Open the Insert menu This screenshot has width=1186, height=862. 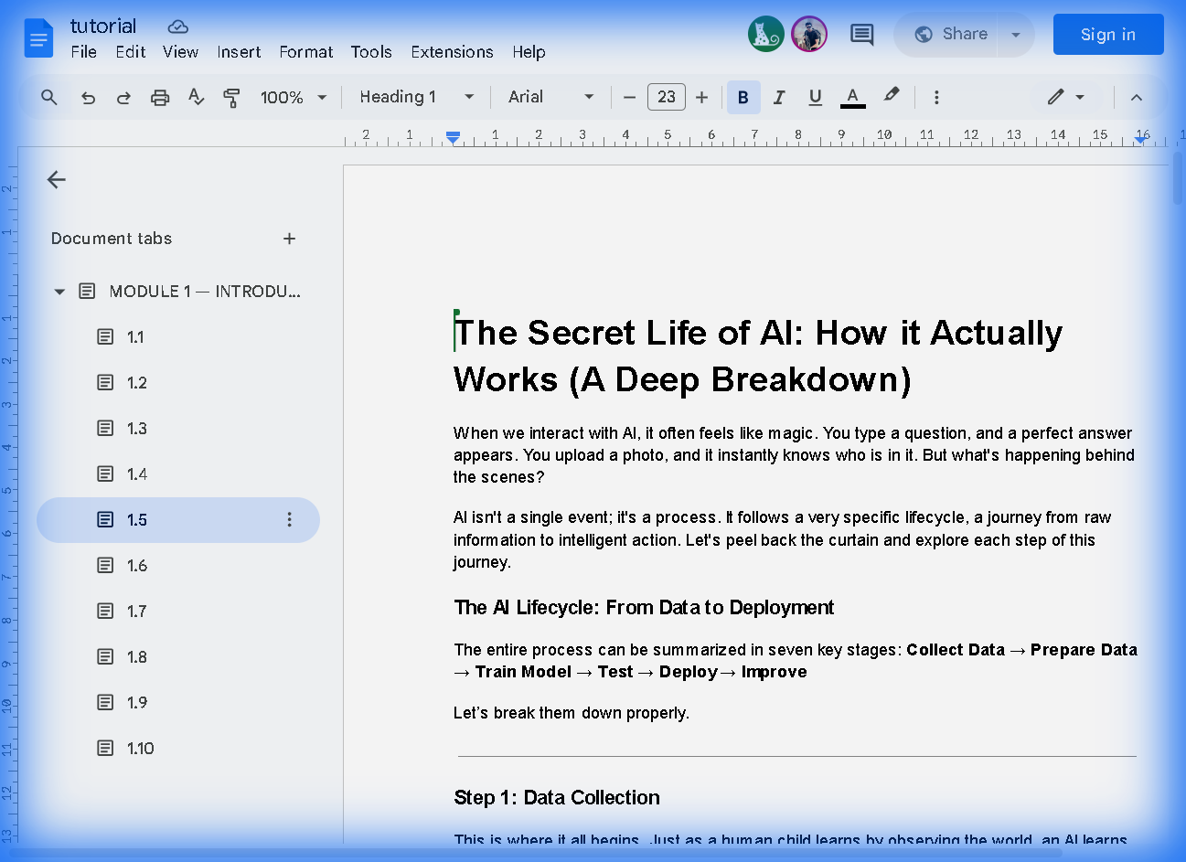(x=239, y=52)
